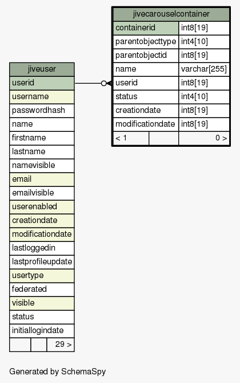This screenshot has height=383, width=240.
Task: Click the jiveuser table header
Action: [42, 69]
